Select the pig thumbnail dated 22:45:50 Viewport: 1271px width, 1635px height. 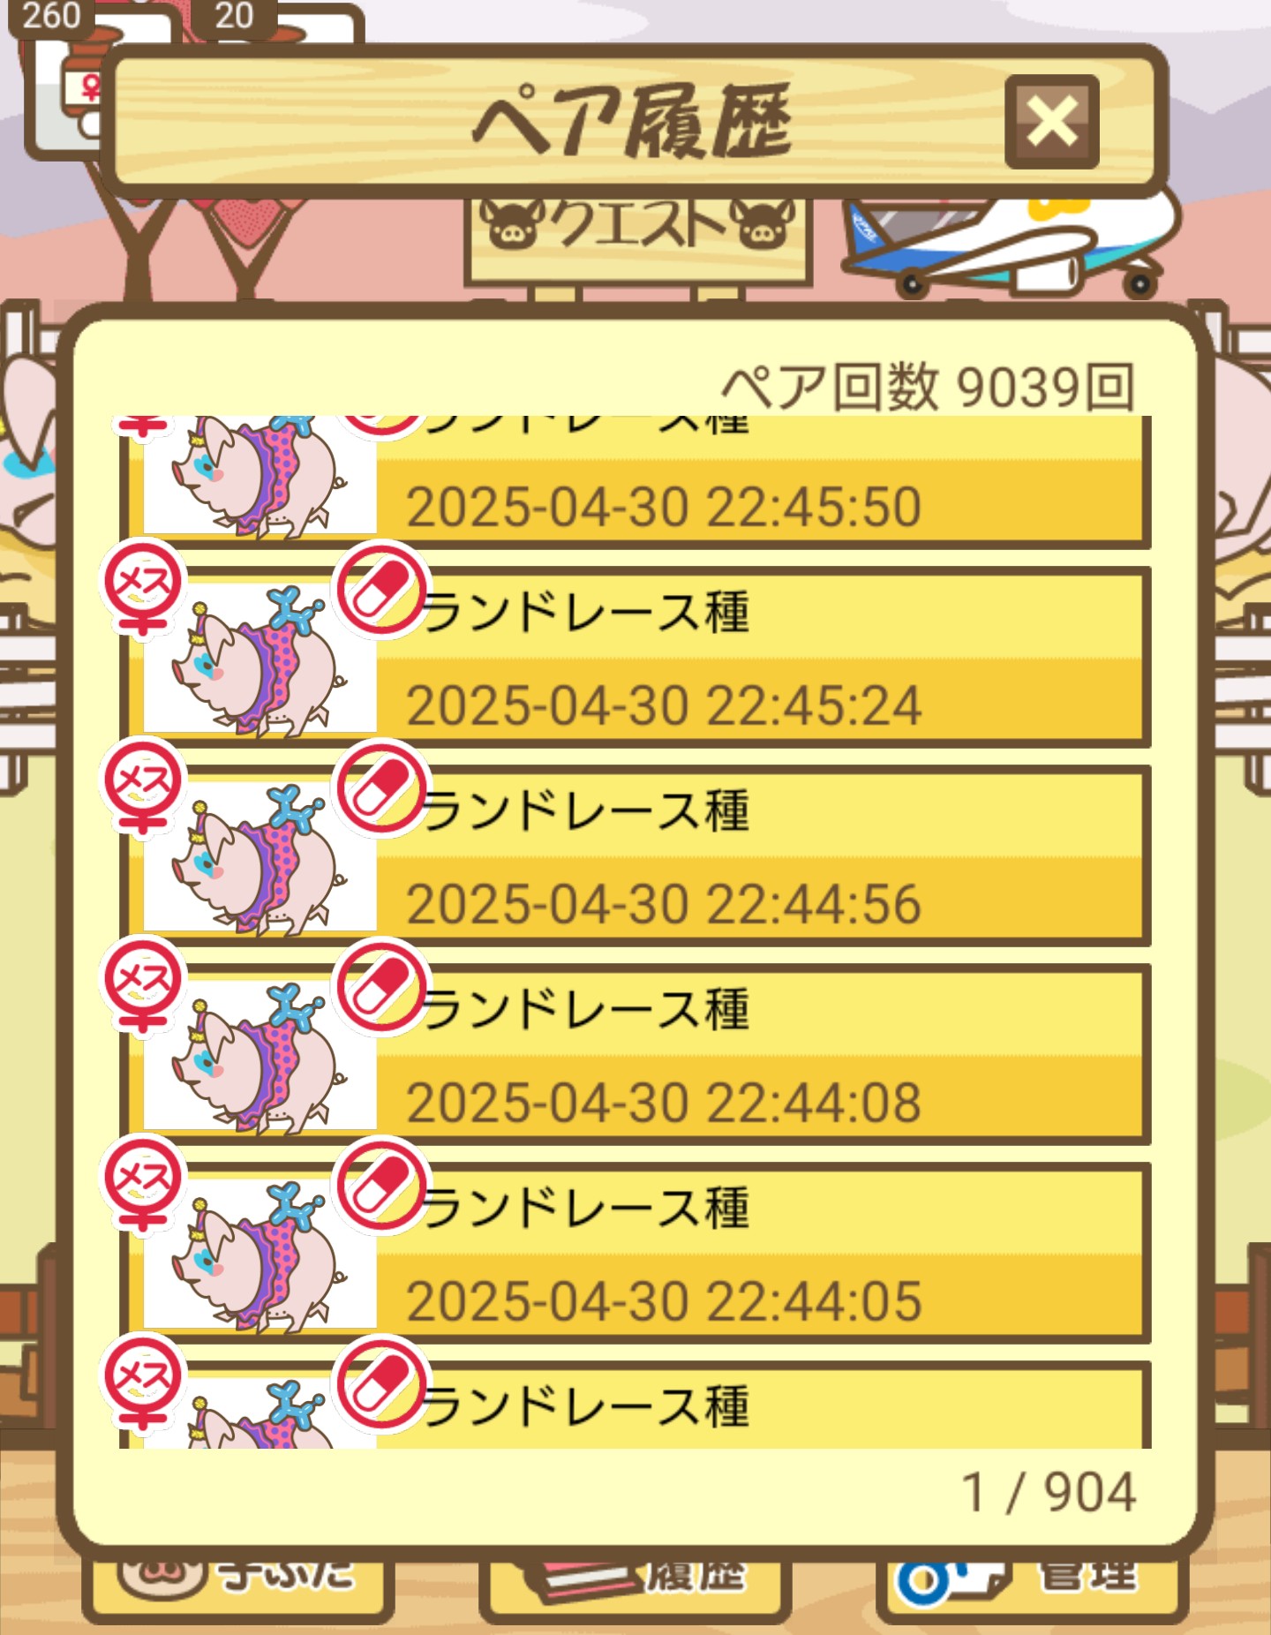(259, 476)
